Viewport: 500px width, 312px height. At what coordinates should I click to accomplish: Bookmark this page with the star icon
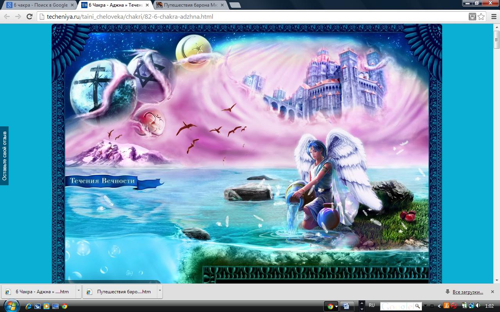(x=481, y=16)
